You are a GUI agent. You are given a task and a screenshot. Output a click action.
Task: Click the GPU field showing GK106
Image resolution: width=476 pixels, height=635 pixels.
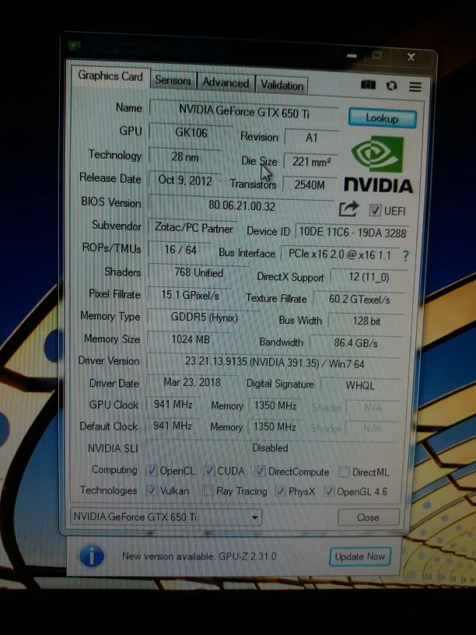tap(191, 133)
